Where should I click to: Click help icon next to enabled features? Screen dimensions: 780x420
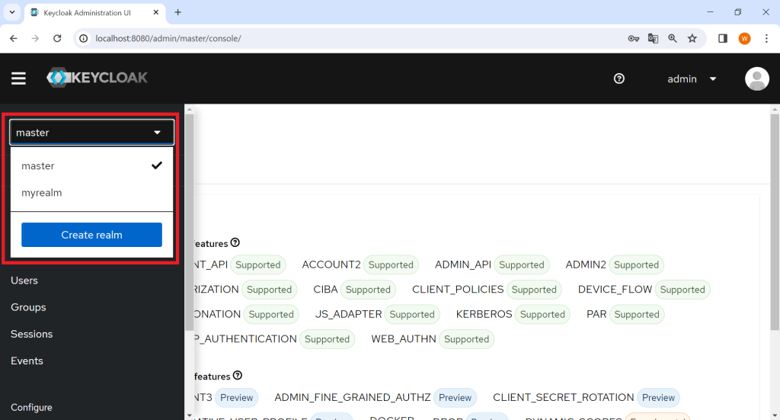tap(235, 242)
